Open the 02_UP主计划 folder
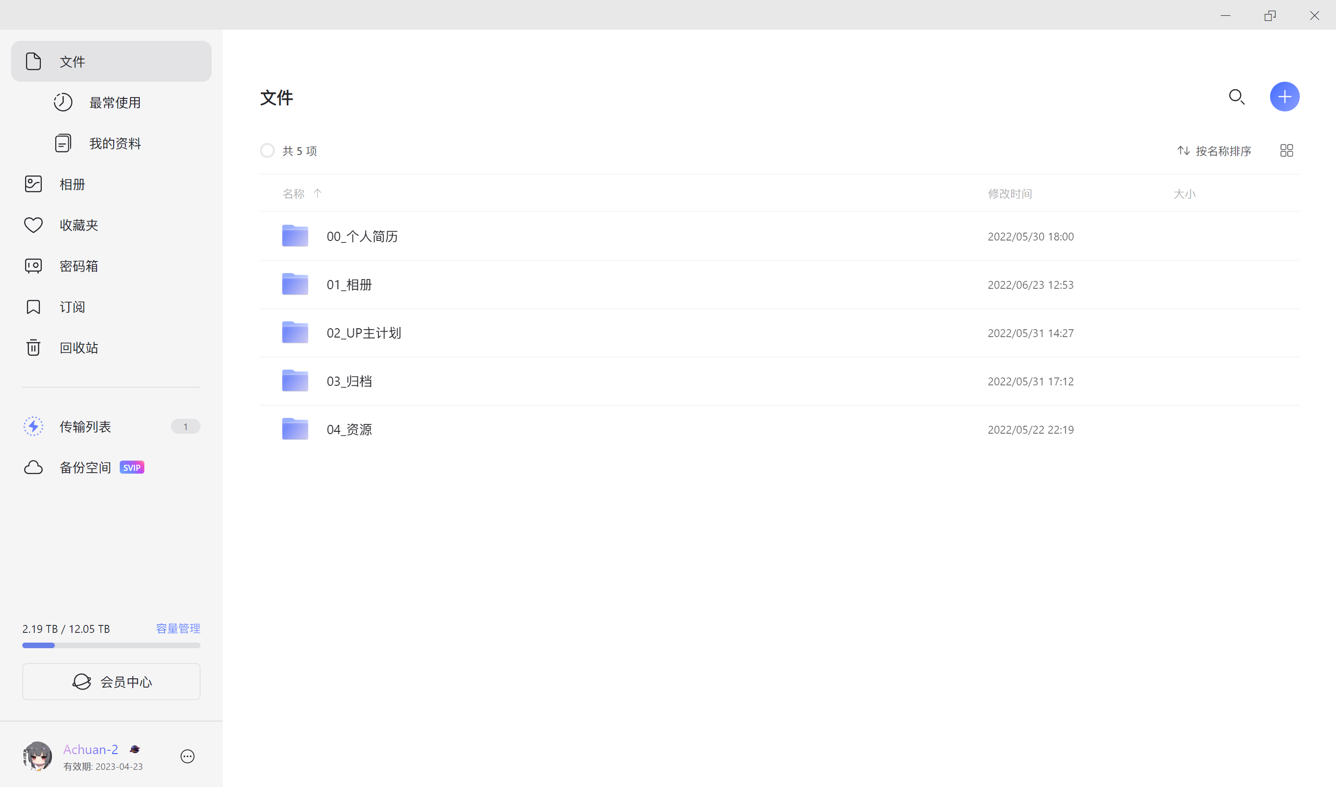The width and height of the screenshot is (1336, 787). click(363, 333)
